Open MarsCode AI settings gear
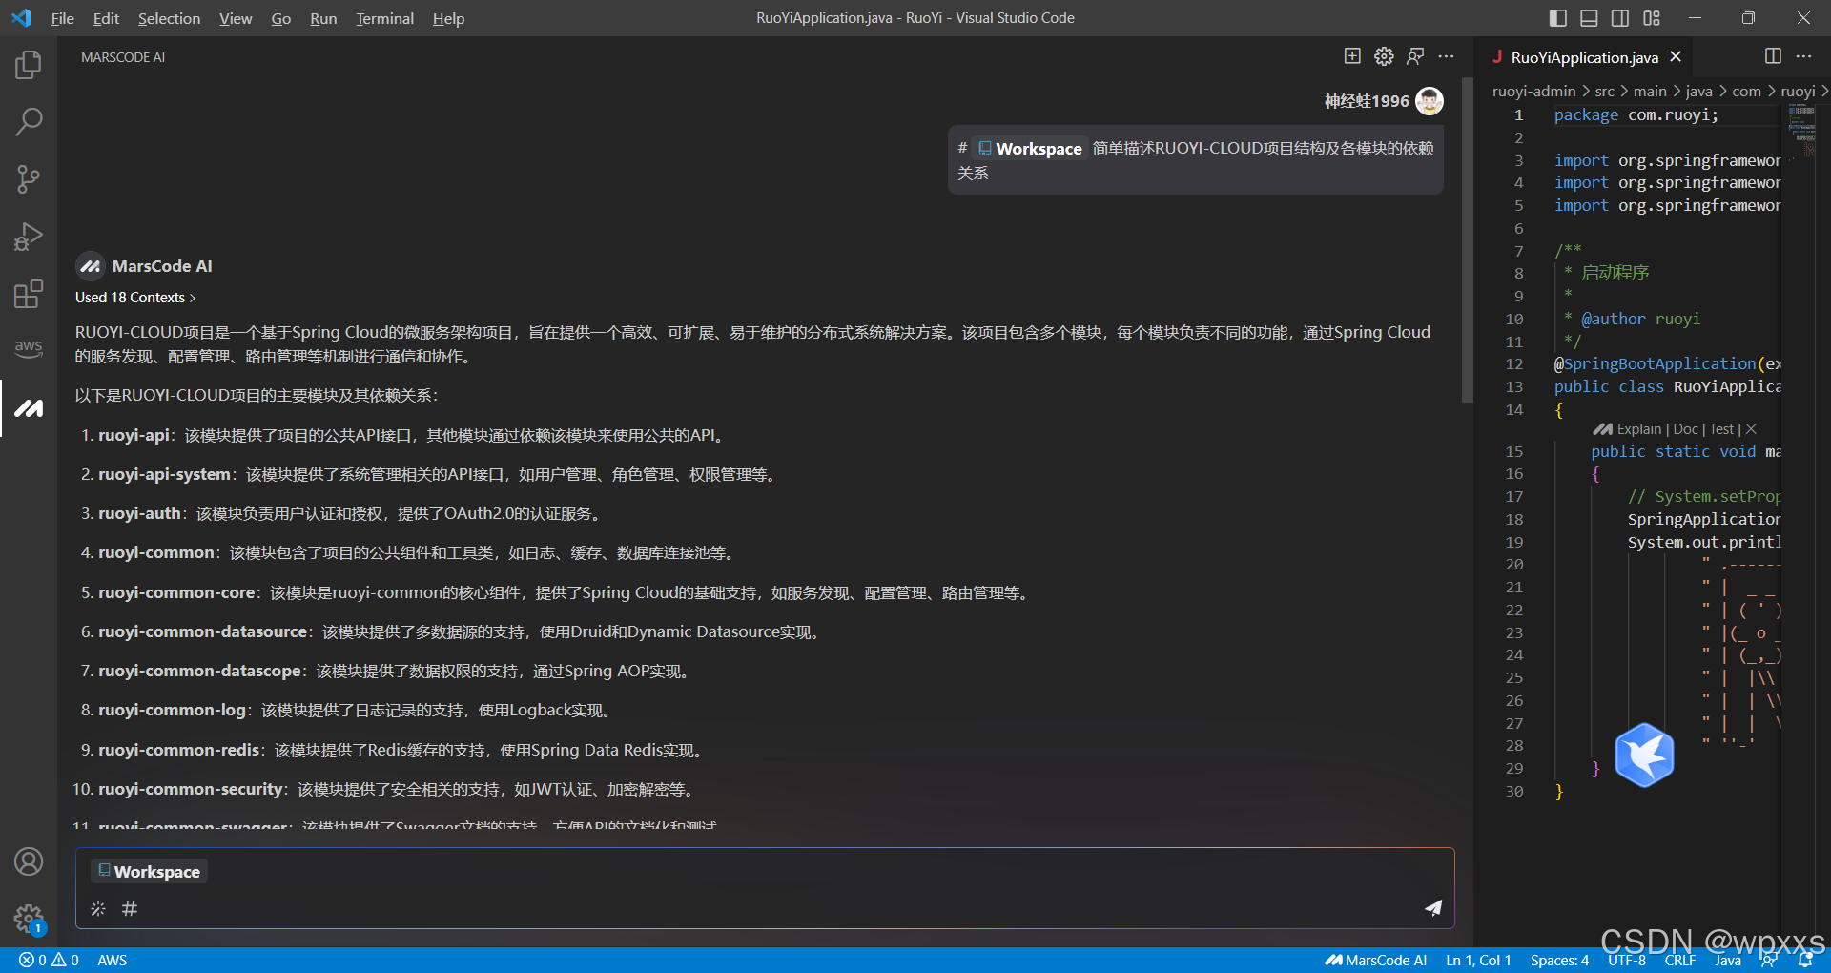The width and height of the screenshot is (1831, 973). 1384,56
